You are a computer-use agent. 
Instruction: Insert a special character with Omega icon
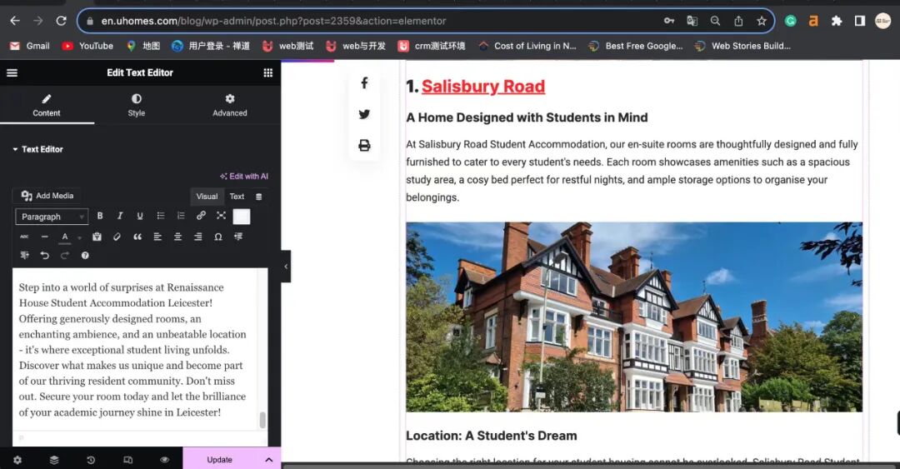tap(218, 237)
